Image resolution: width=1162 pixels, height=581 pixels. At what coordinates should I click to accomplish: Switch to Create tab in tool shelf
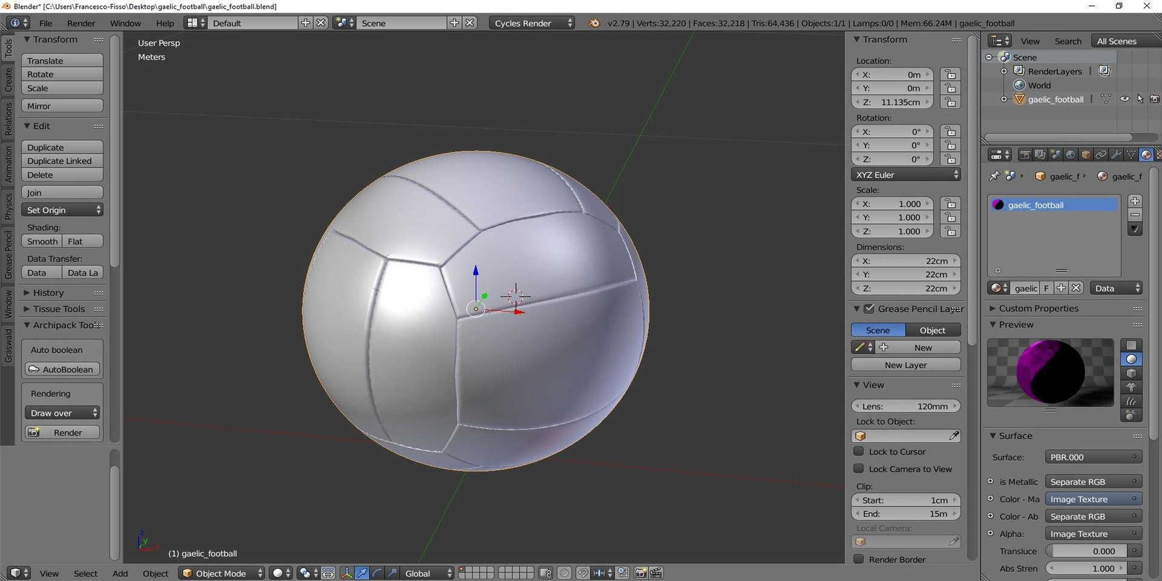point(8,80)
